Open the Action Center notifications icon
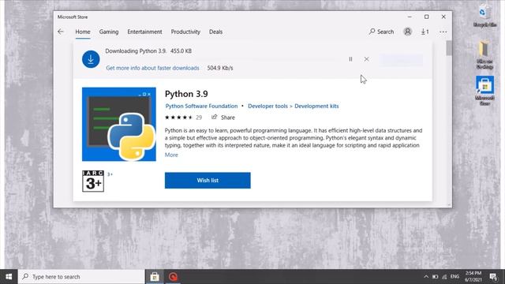The width and height of the screenshot is (505, 284). pyautogui.click(x=493, y=277)
